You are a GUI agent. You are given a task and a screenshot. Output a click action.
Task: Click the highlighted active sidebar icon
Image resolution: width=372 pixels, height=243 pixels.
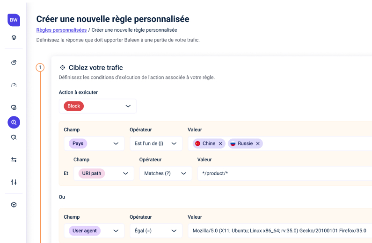[x=14, y=122]
